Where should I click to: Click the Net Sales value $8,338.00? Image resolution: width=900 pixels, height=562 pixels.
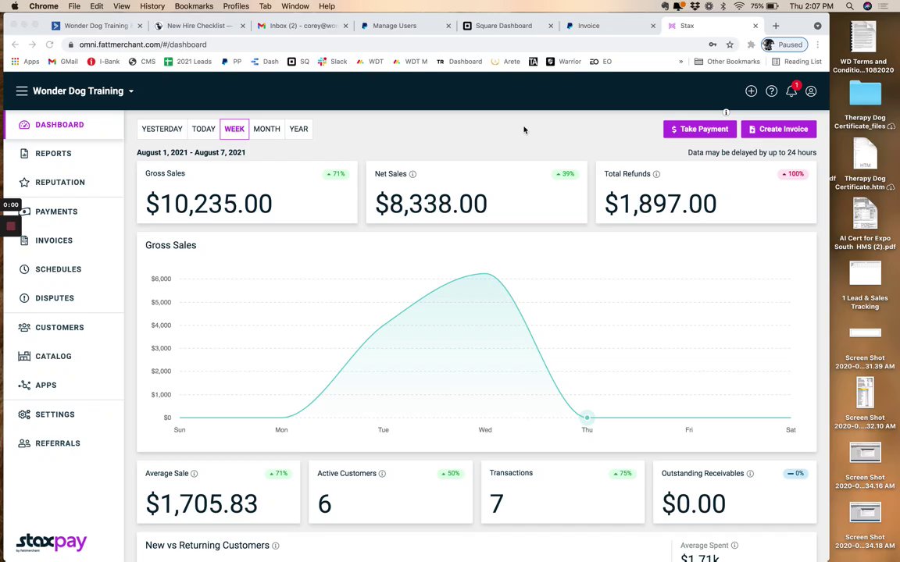point(431,204)
